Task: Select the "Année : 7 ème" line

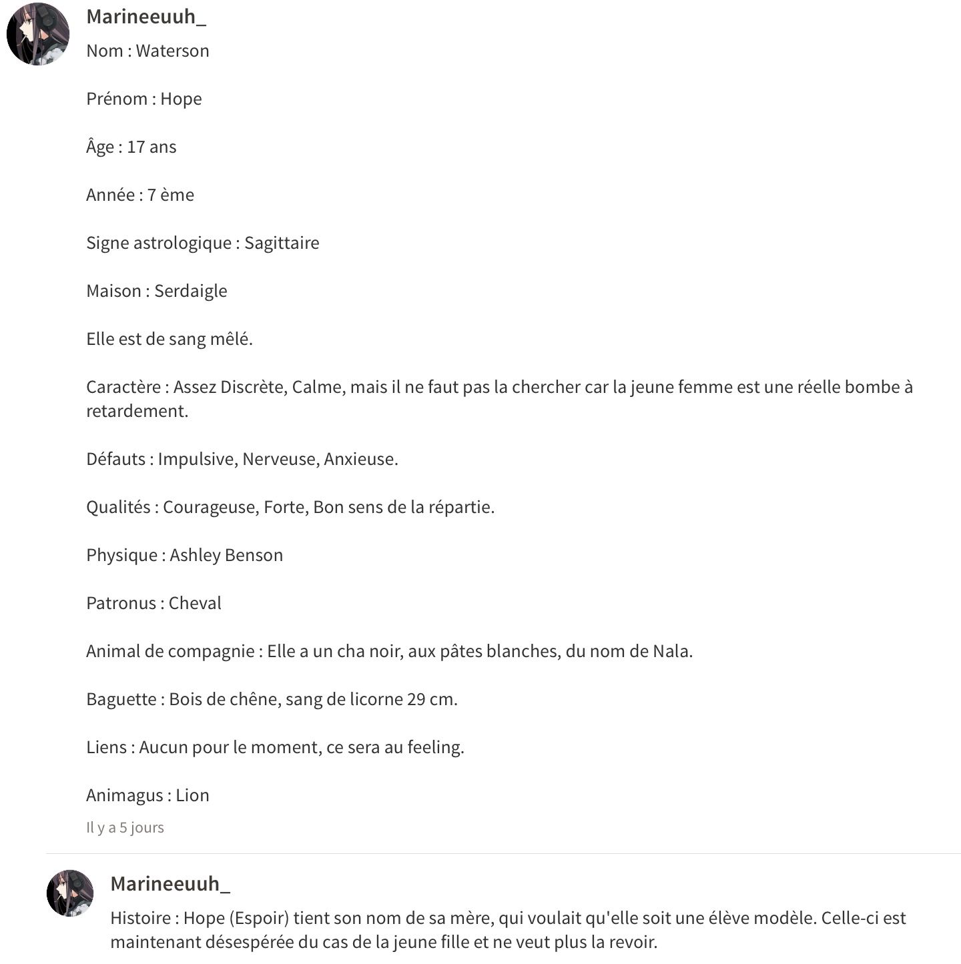Action: click(x=140, y=195)
